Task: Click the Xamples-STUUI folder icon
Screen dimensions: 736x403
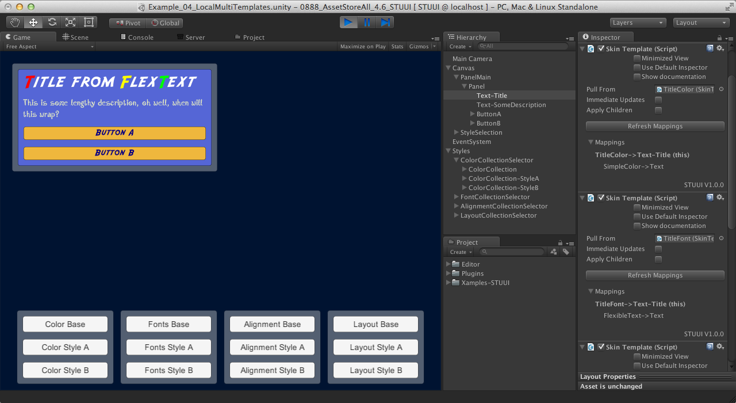Action: (456, 283)
